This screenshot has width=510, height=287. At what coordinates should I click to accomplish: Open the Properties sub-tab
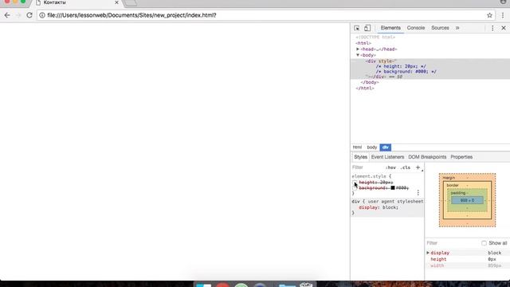pos(461,157)
